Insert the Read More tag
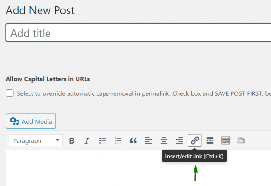271x186 pixels. pos(210,140)
